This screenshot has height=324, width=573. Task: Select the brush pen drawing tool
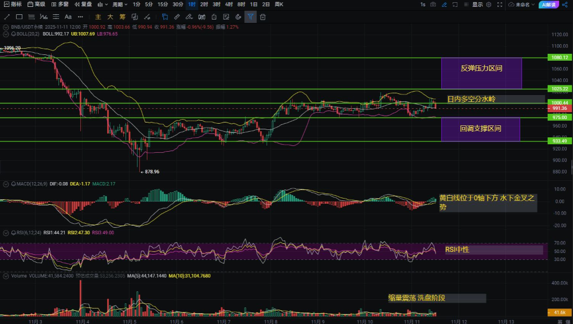[x=189, y=17]
